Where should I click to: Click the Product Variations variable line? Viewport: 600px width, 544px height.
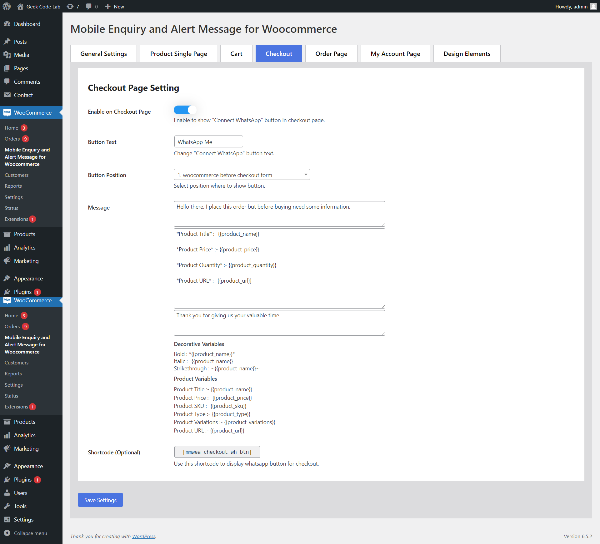[224, 422]
